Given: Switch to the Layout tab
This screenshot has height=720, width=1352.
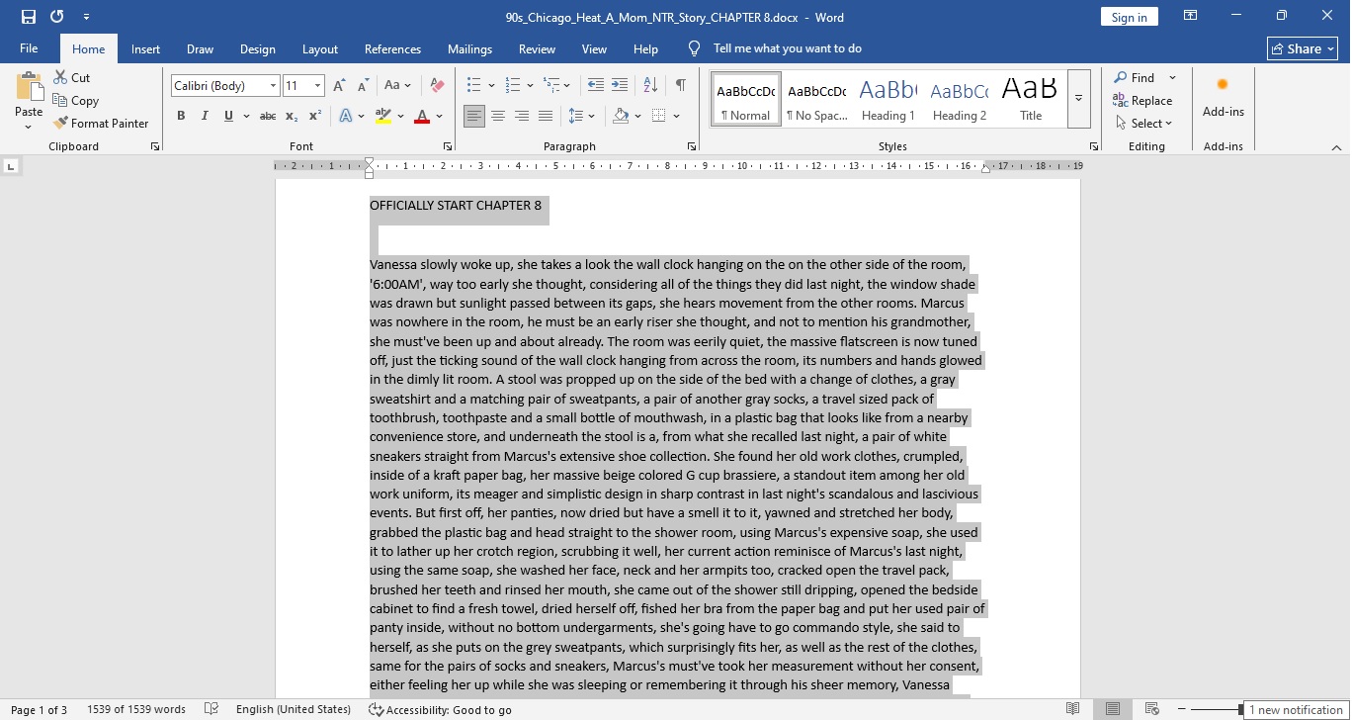Looking at the screenshot, I should point(320,49).
